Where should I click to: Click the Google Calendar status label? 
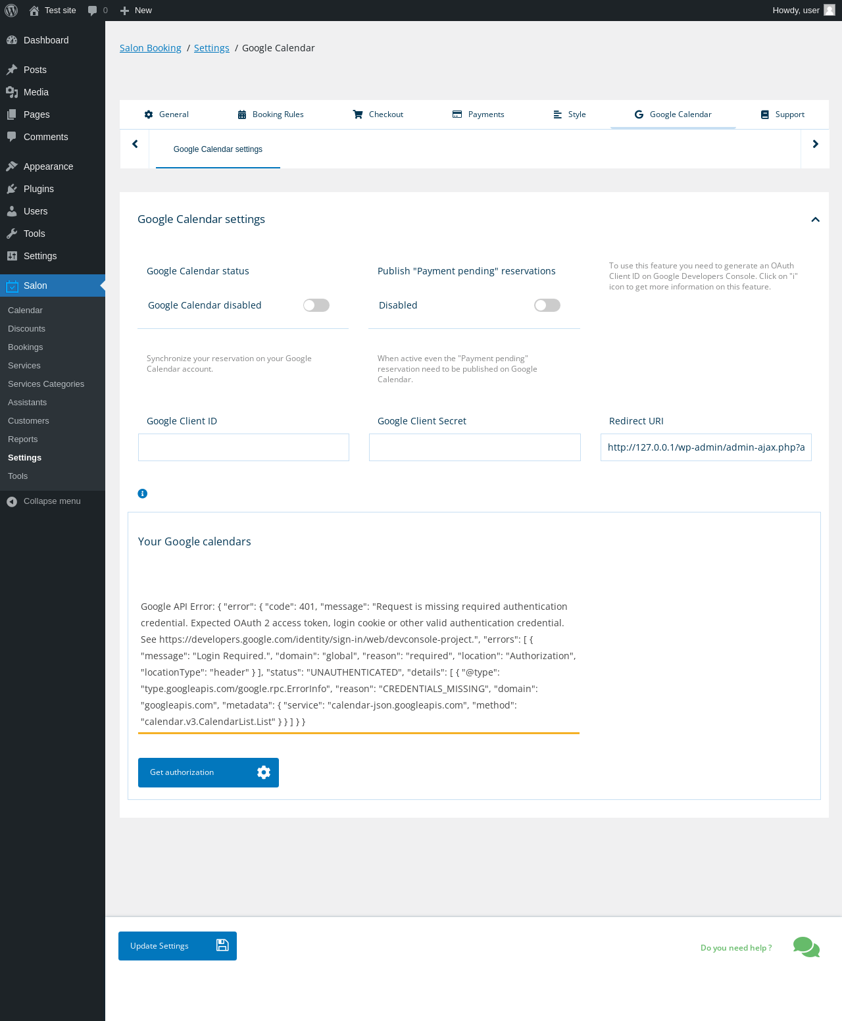click(198, 271)
